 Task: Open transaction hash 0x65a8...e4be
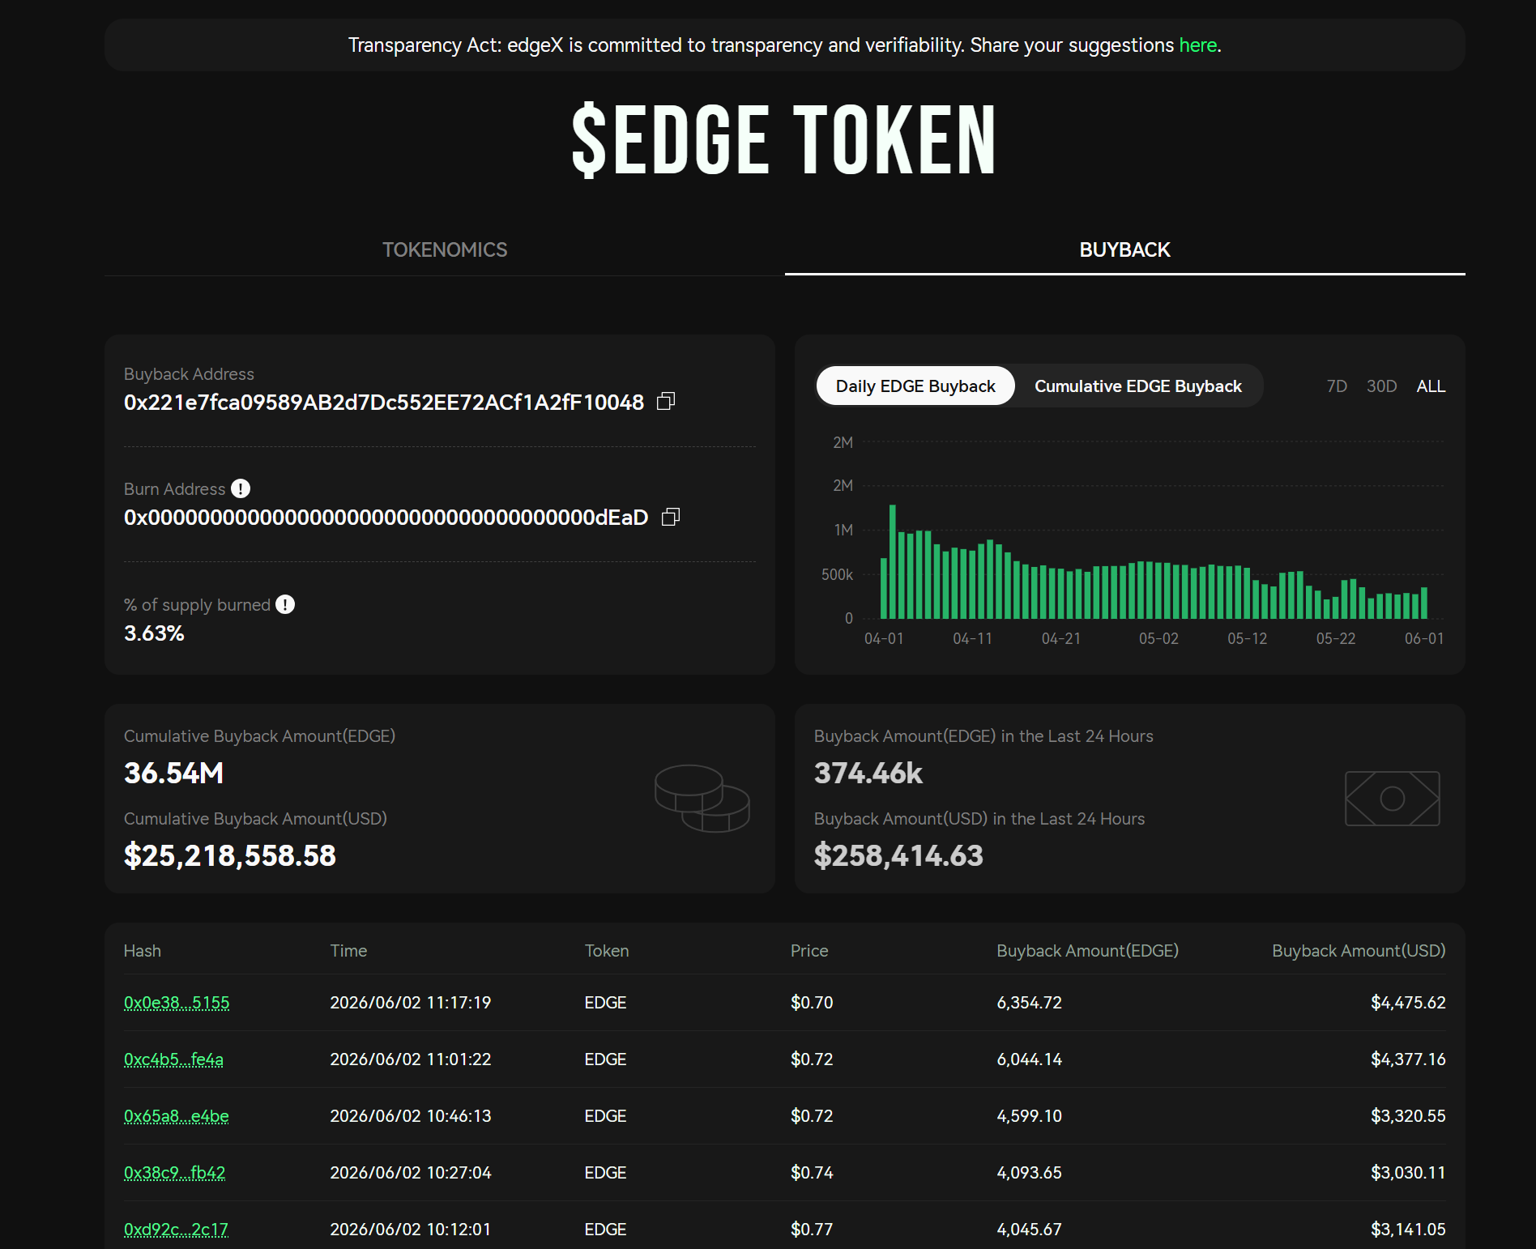[x=176, y=1116]
